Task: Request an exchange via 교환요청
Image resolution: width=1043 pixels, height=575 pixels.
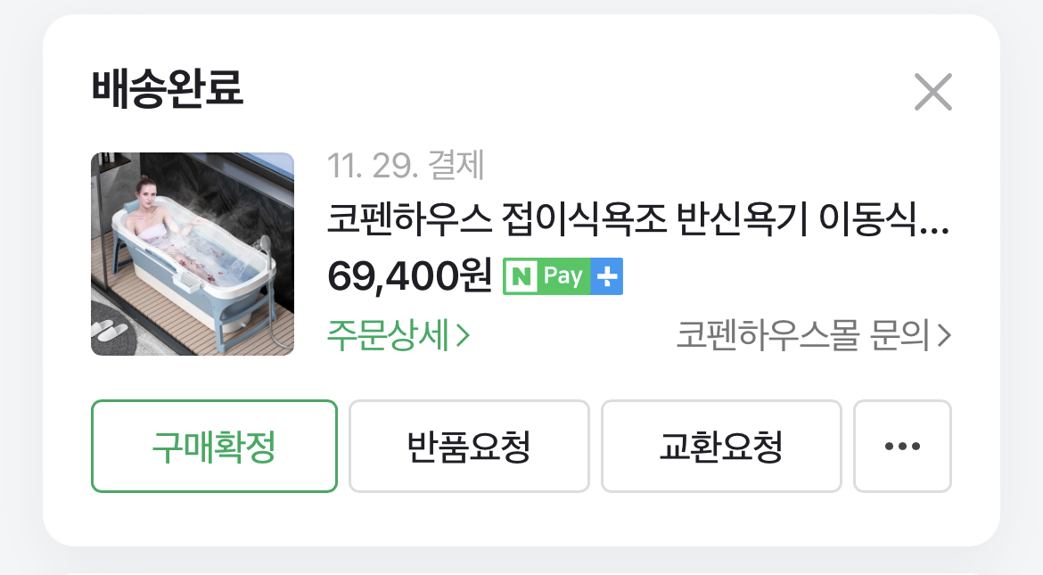Action: (x=722, y=446)
